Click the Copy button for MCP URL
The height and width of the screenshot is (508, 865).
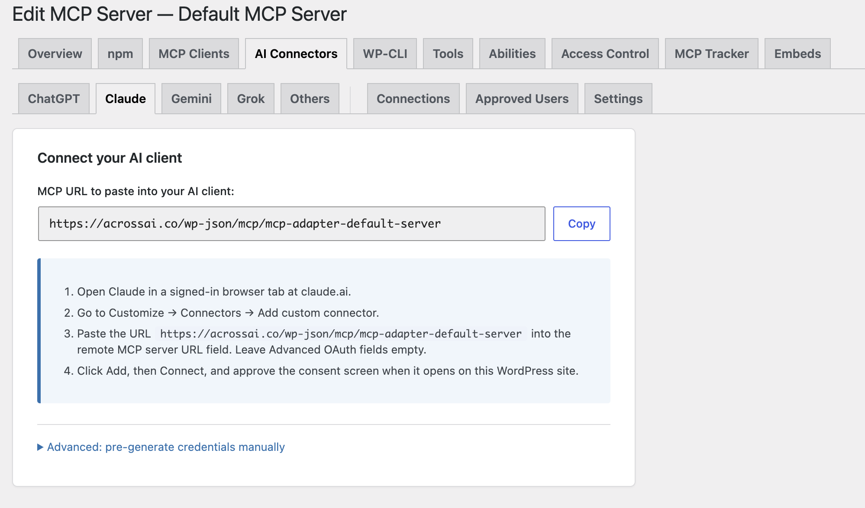pyautogui.click(x=582, y=224)
